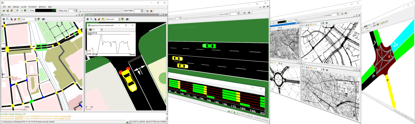
Task: Start the simulation with the green Run button
Action: (18, 11)
